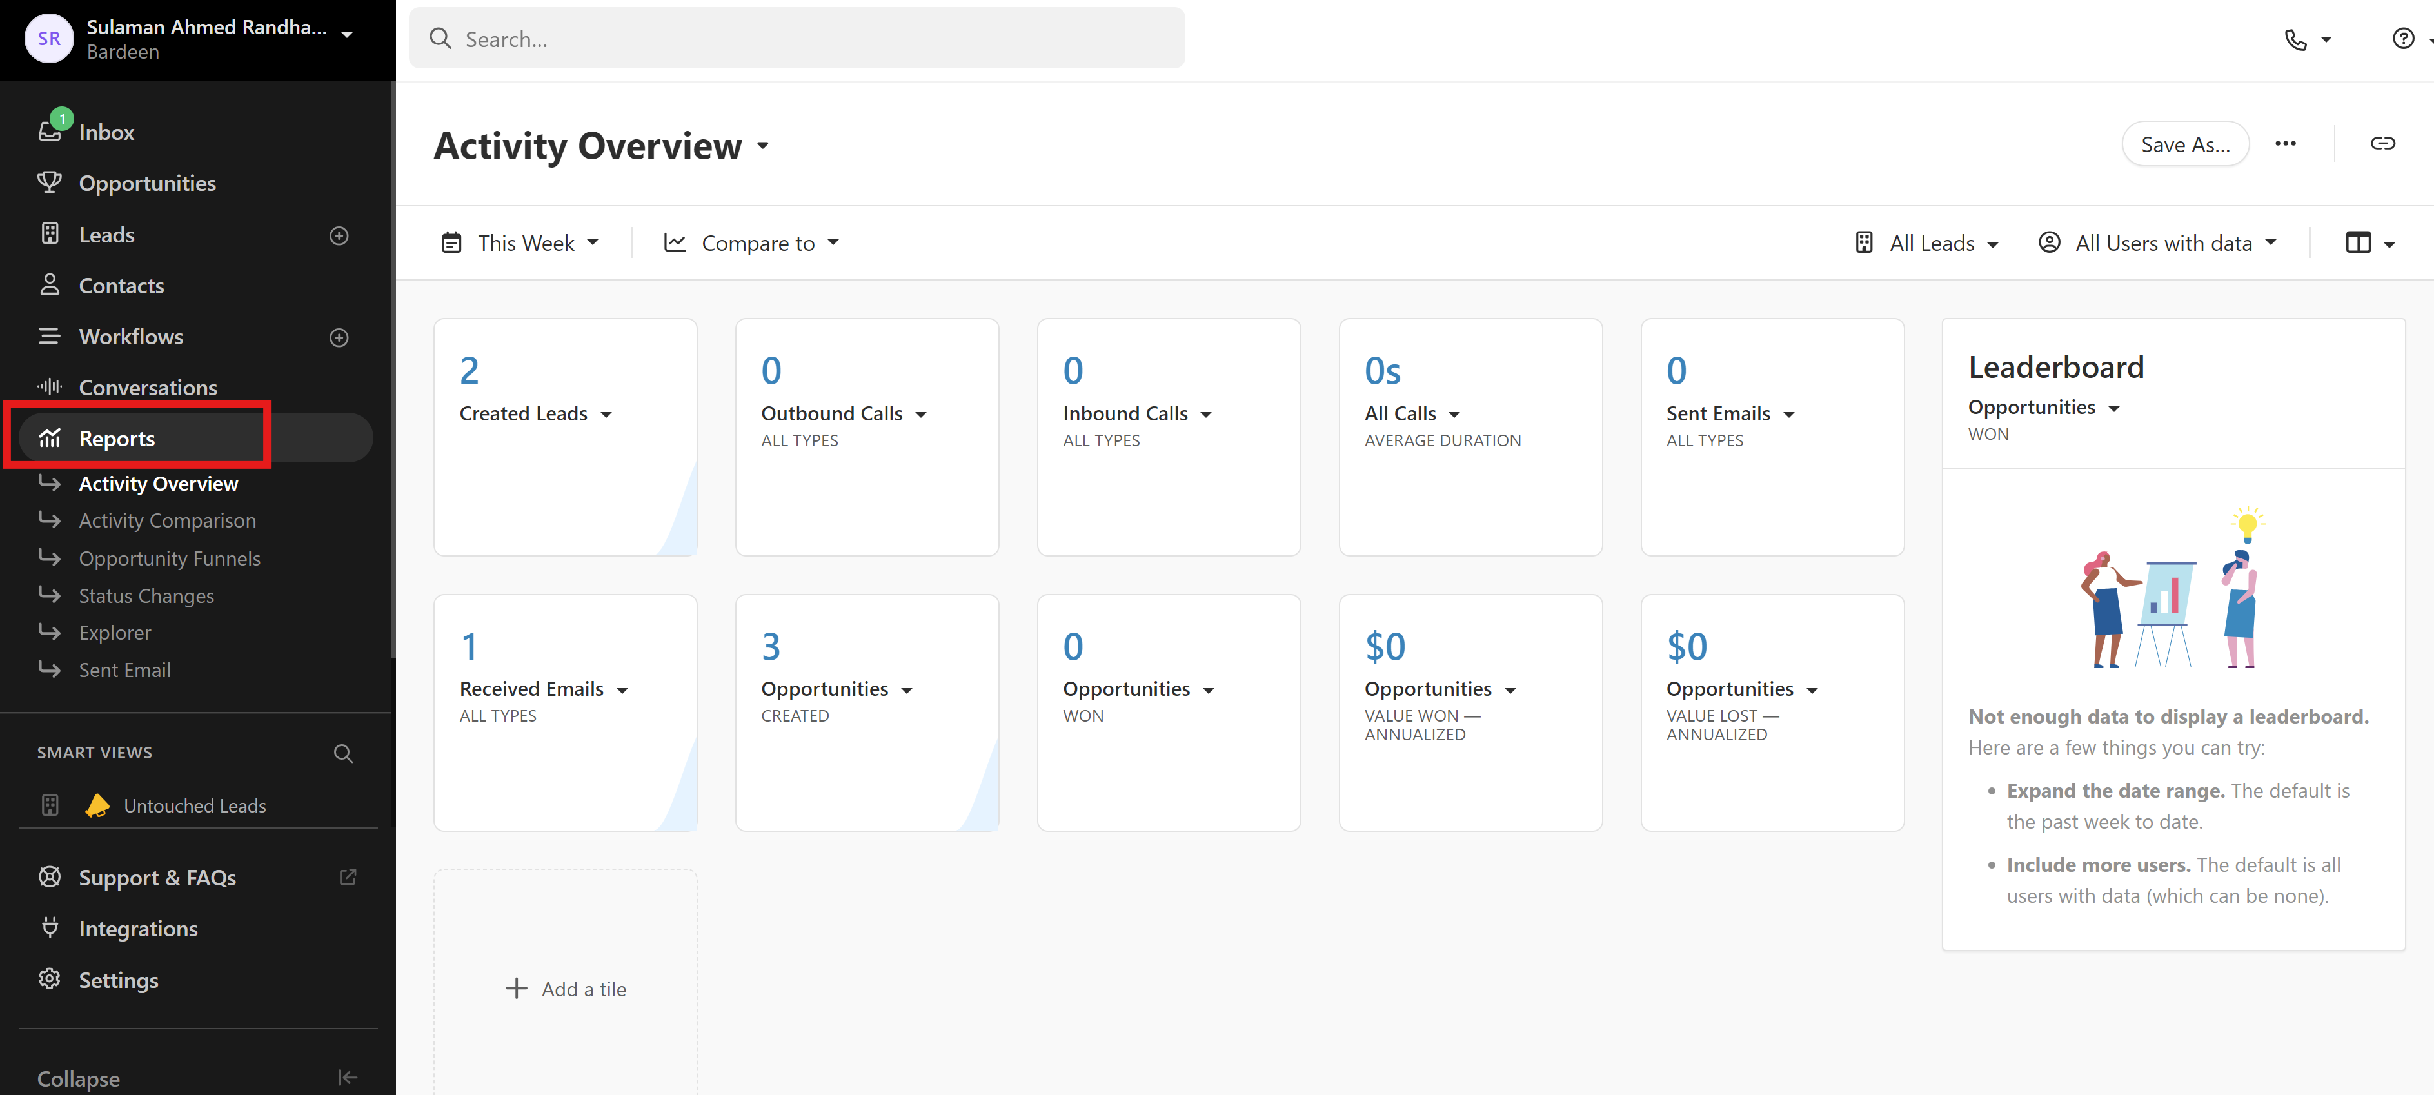Click the Save As... button

click(2184, 144)
